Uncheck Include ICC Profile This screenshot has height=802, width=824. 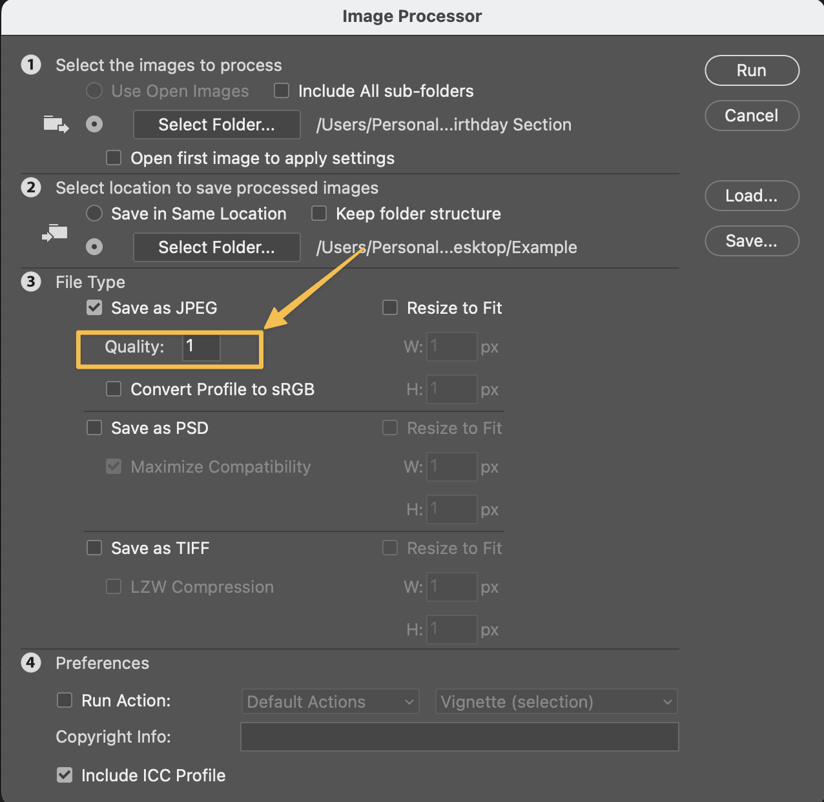click(65, 775)
